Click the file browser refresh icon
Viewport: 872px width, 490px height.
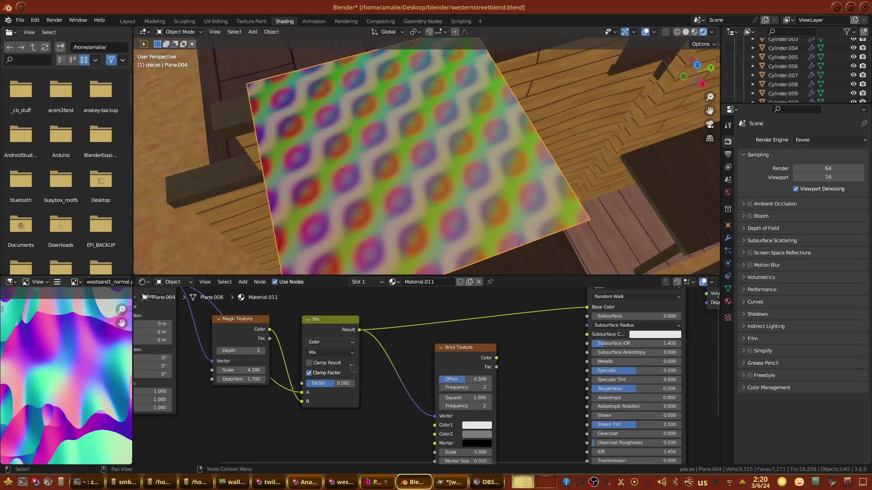[45, 47]
